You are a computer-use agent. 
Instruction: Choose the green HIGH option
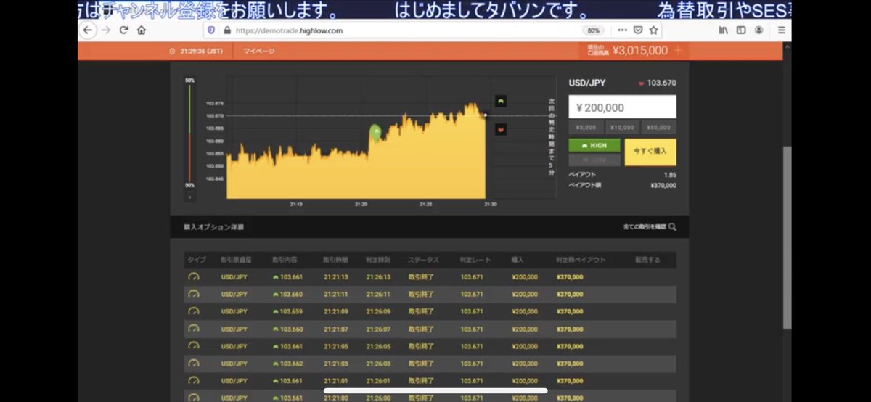(594, 145)
